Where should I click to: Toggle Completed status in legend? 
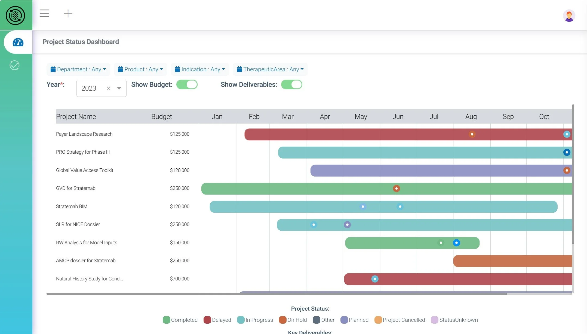point(184,320)
